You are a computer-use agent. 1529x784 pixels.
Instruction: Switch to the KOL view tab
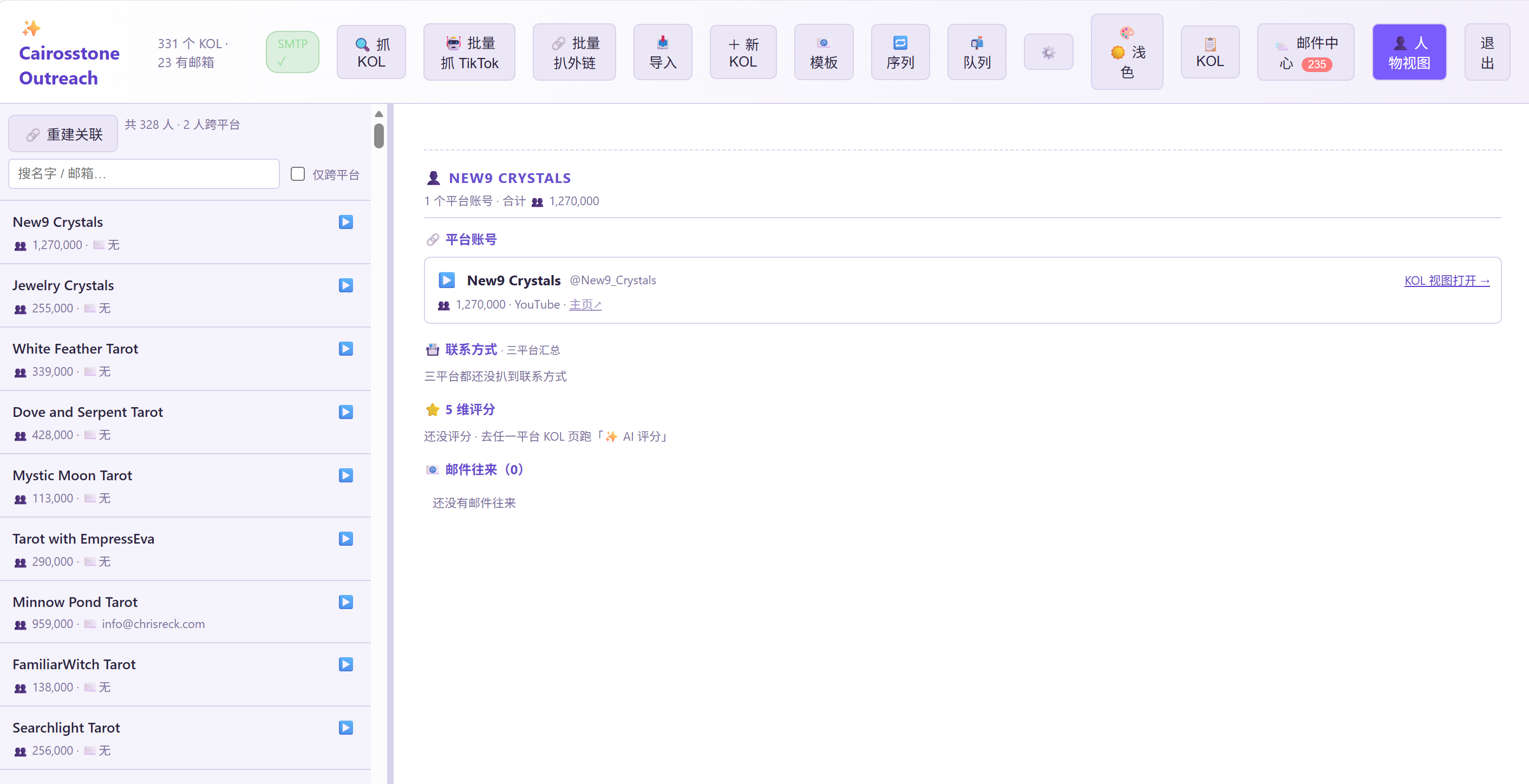(x=1210, y=52)
